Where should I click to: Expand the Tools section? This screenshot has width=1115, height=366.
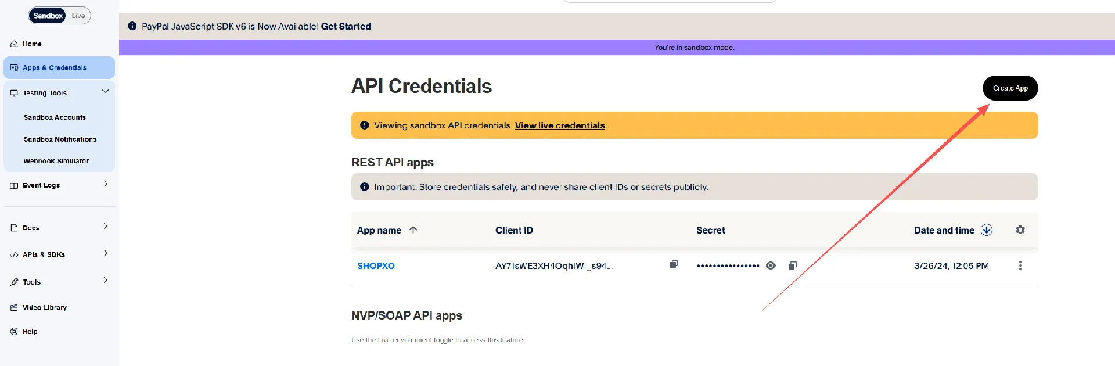click(x=105, y=281)
